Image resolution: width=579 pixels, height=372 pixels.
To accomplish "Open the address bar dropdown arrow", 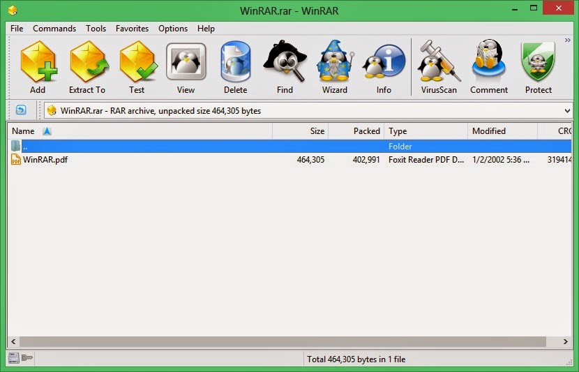I will point(568,111).
